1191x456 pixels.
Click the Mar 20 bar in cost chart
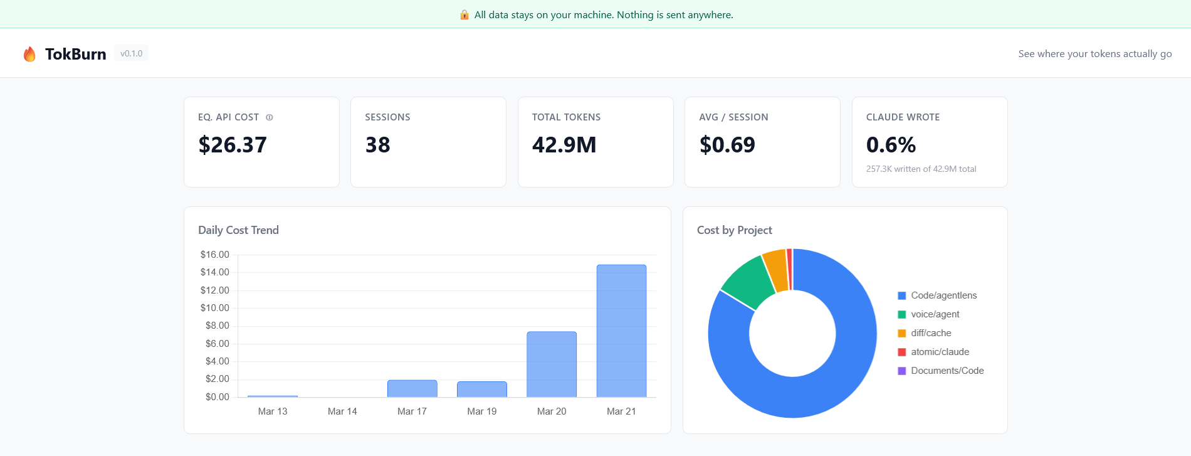(552, 364)
